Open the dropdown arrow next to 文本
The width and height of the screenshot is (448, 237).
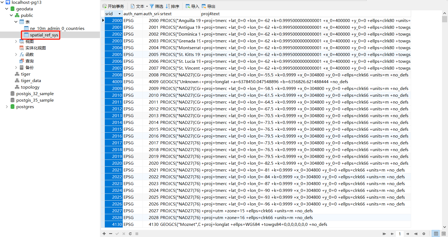(x=147, y=6)
